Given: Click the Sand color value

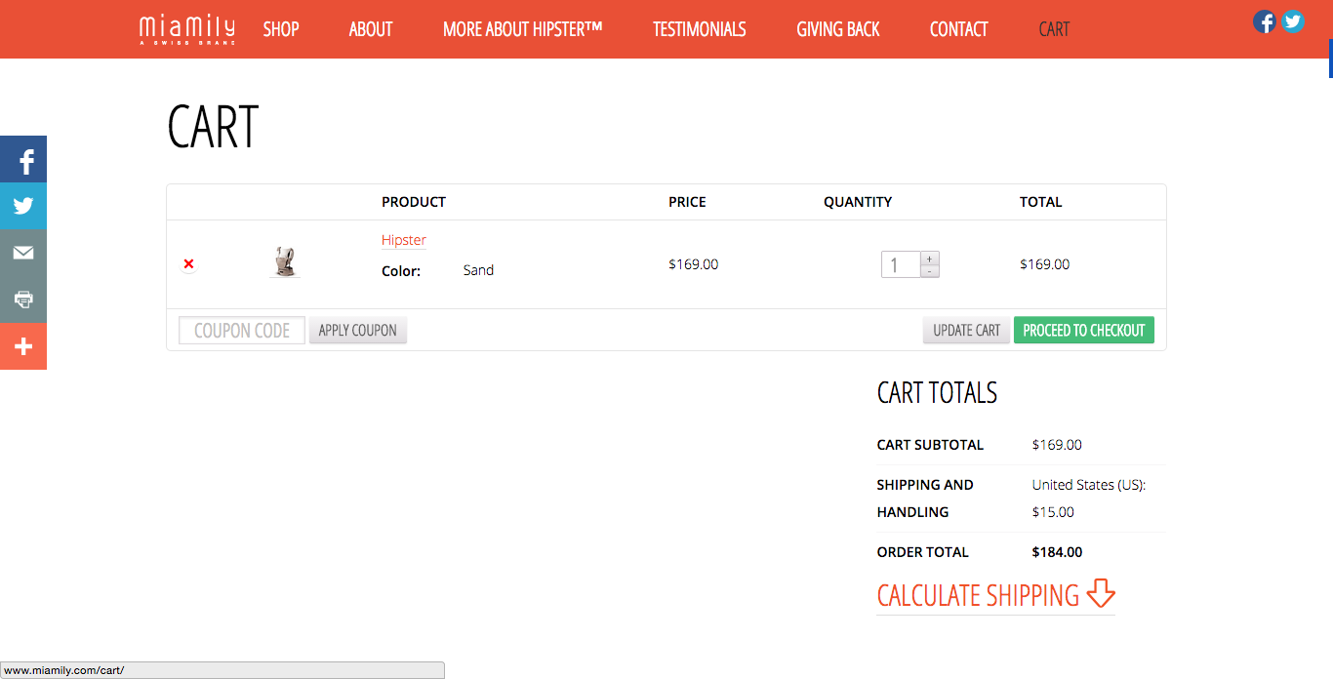Looking at the screenshot, I should [x=478, y=270].
